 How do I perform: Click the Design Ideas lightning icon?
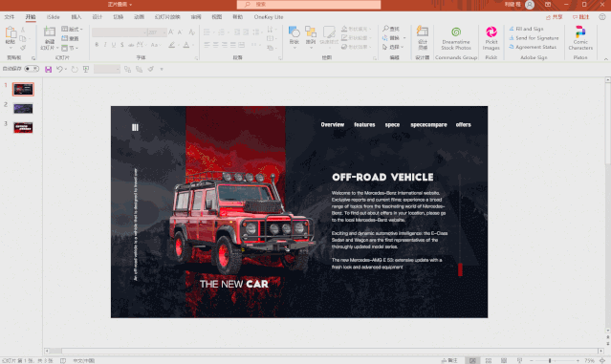(423, 38)
